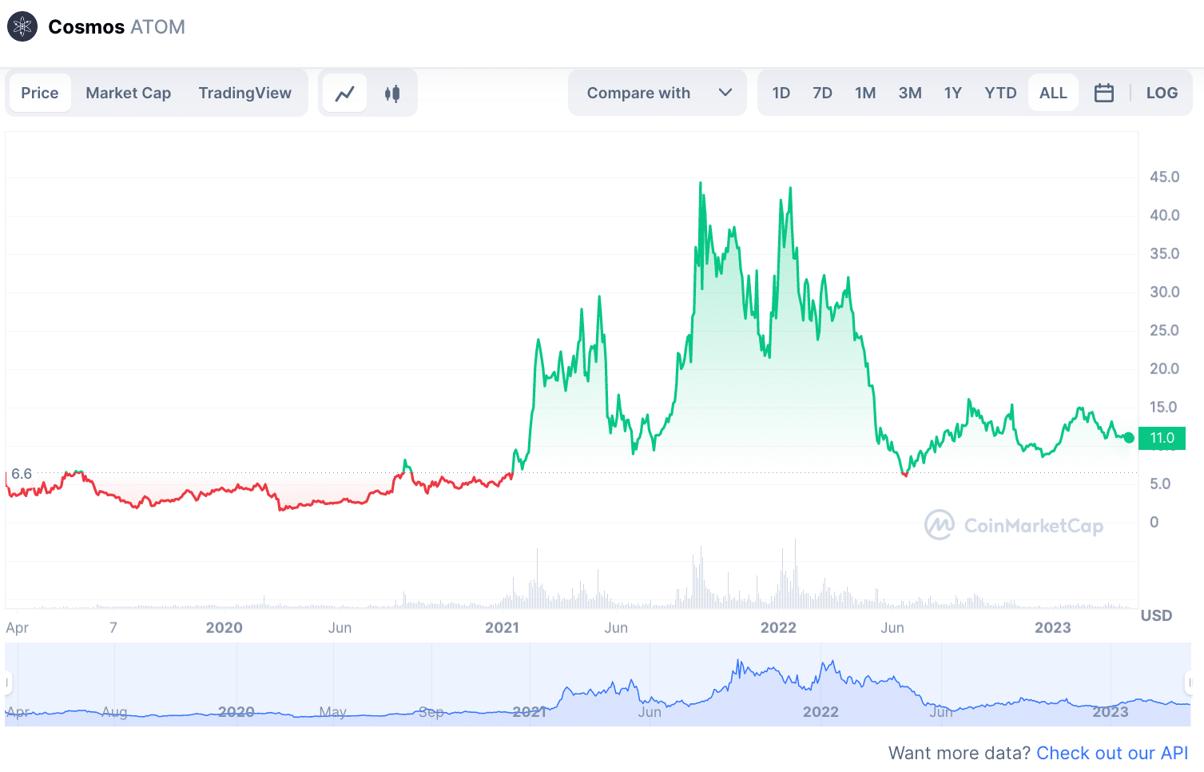
Task: Set time range to 1M
Action: (x=865, y=93)
